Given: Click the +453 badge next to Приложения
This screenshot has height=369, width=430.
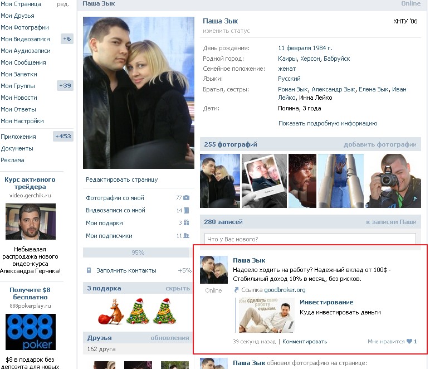Looking at the screenshot, I should pyautogui.click(x=63, y=137).
